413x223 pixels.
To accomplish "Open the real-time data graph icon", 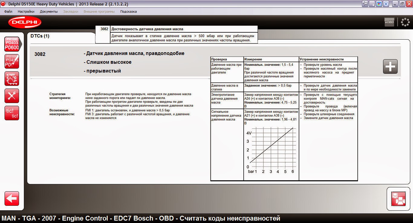I will 12,79.
